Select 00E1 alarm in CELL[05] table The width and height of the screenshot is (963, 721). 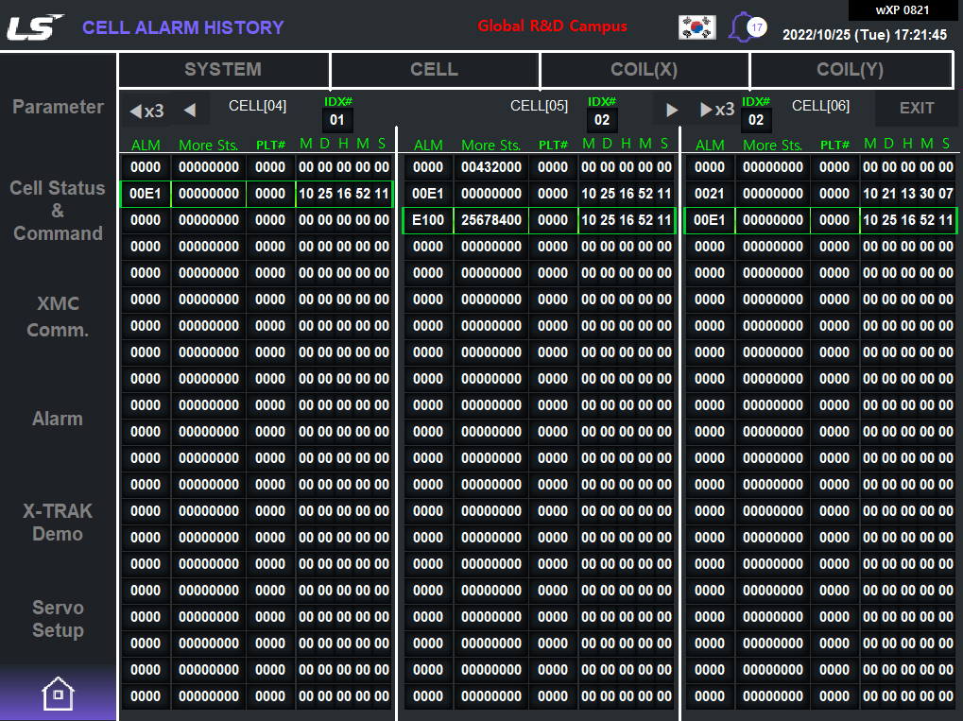point(428,194)
